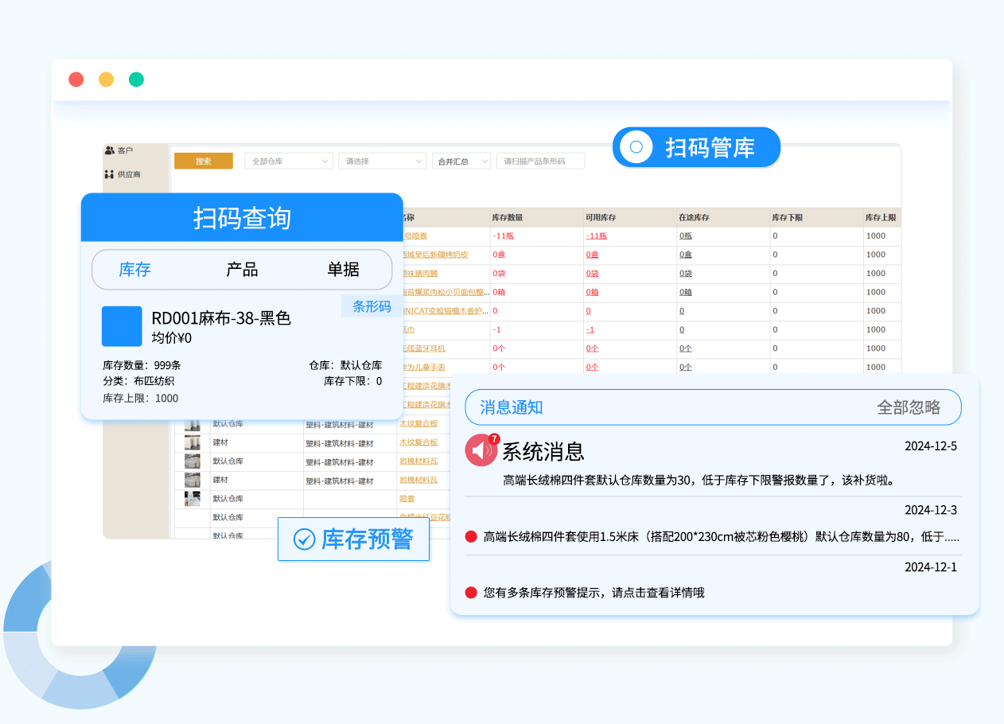Click the product thumbnail in the 喷套 row
The height and width of the screenshot is (724, 1004).
192,499
